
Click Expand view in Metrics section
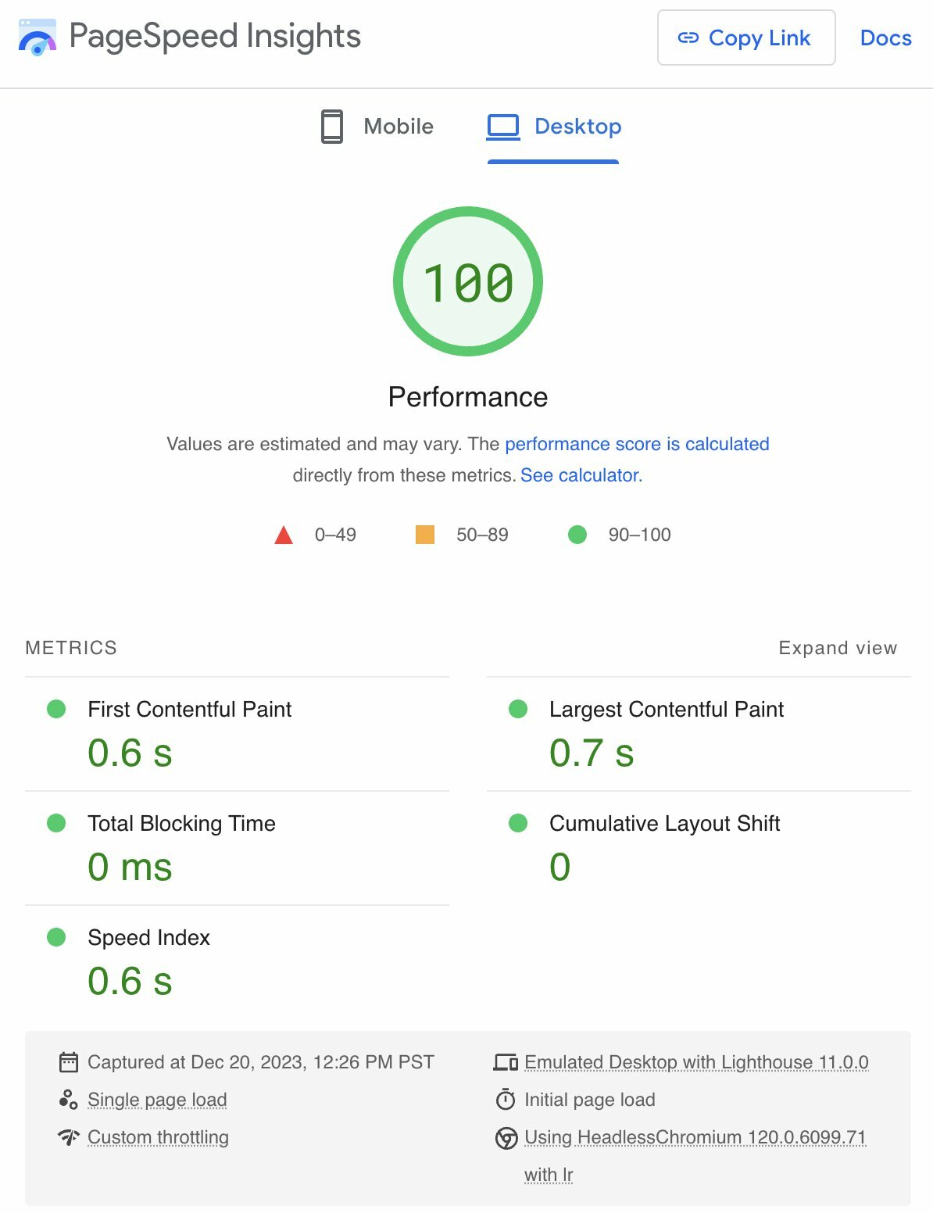click(x=838, y=648)
